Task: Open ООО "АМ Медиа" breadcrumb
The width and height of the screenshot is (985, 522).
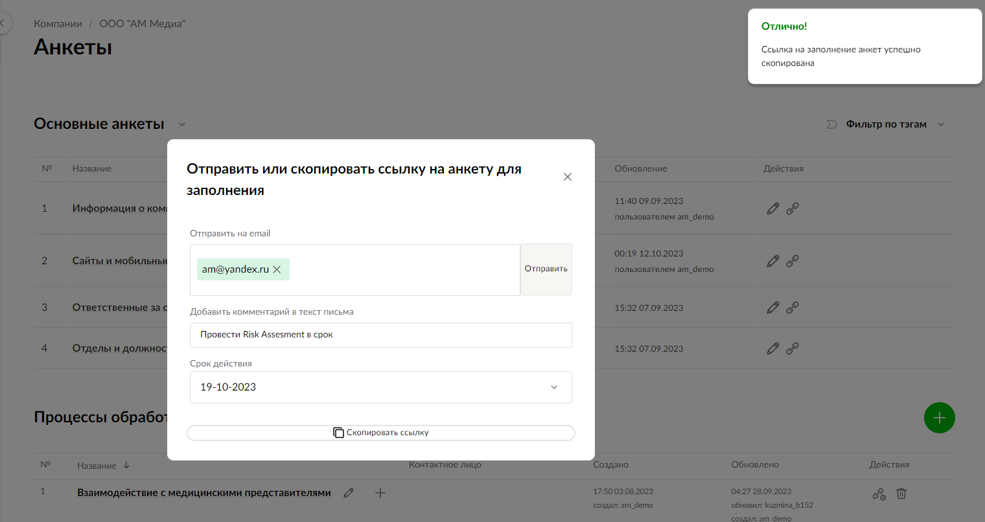Action: point(142,24)
